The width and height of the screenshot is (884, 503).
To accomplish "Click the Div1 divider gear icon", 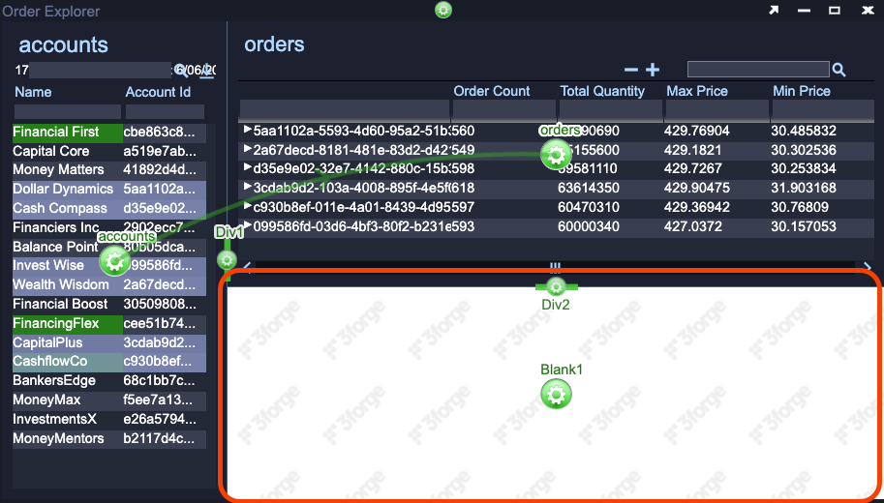I will pos(227,259).
